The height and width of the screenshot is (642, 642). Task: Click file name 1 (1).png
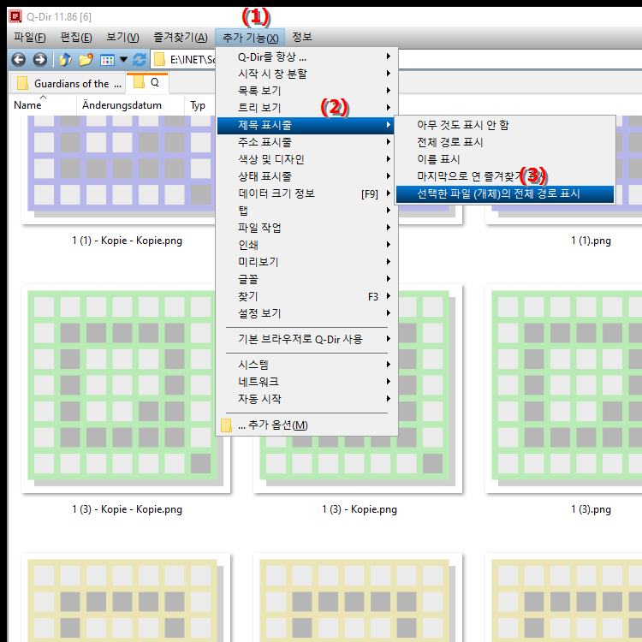(591, 241)
